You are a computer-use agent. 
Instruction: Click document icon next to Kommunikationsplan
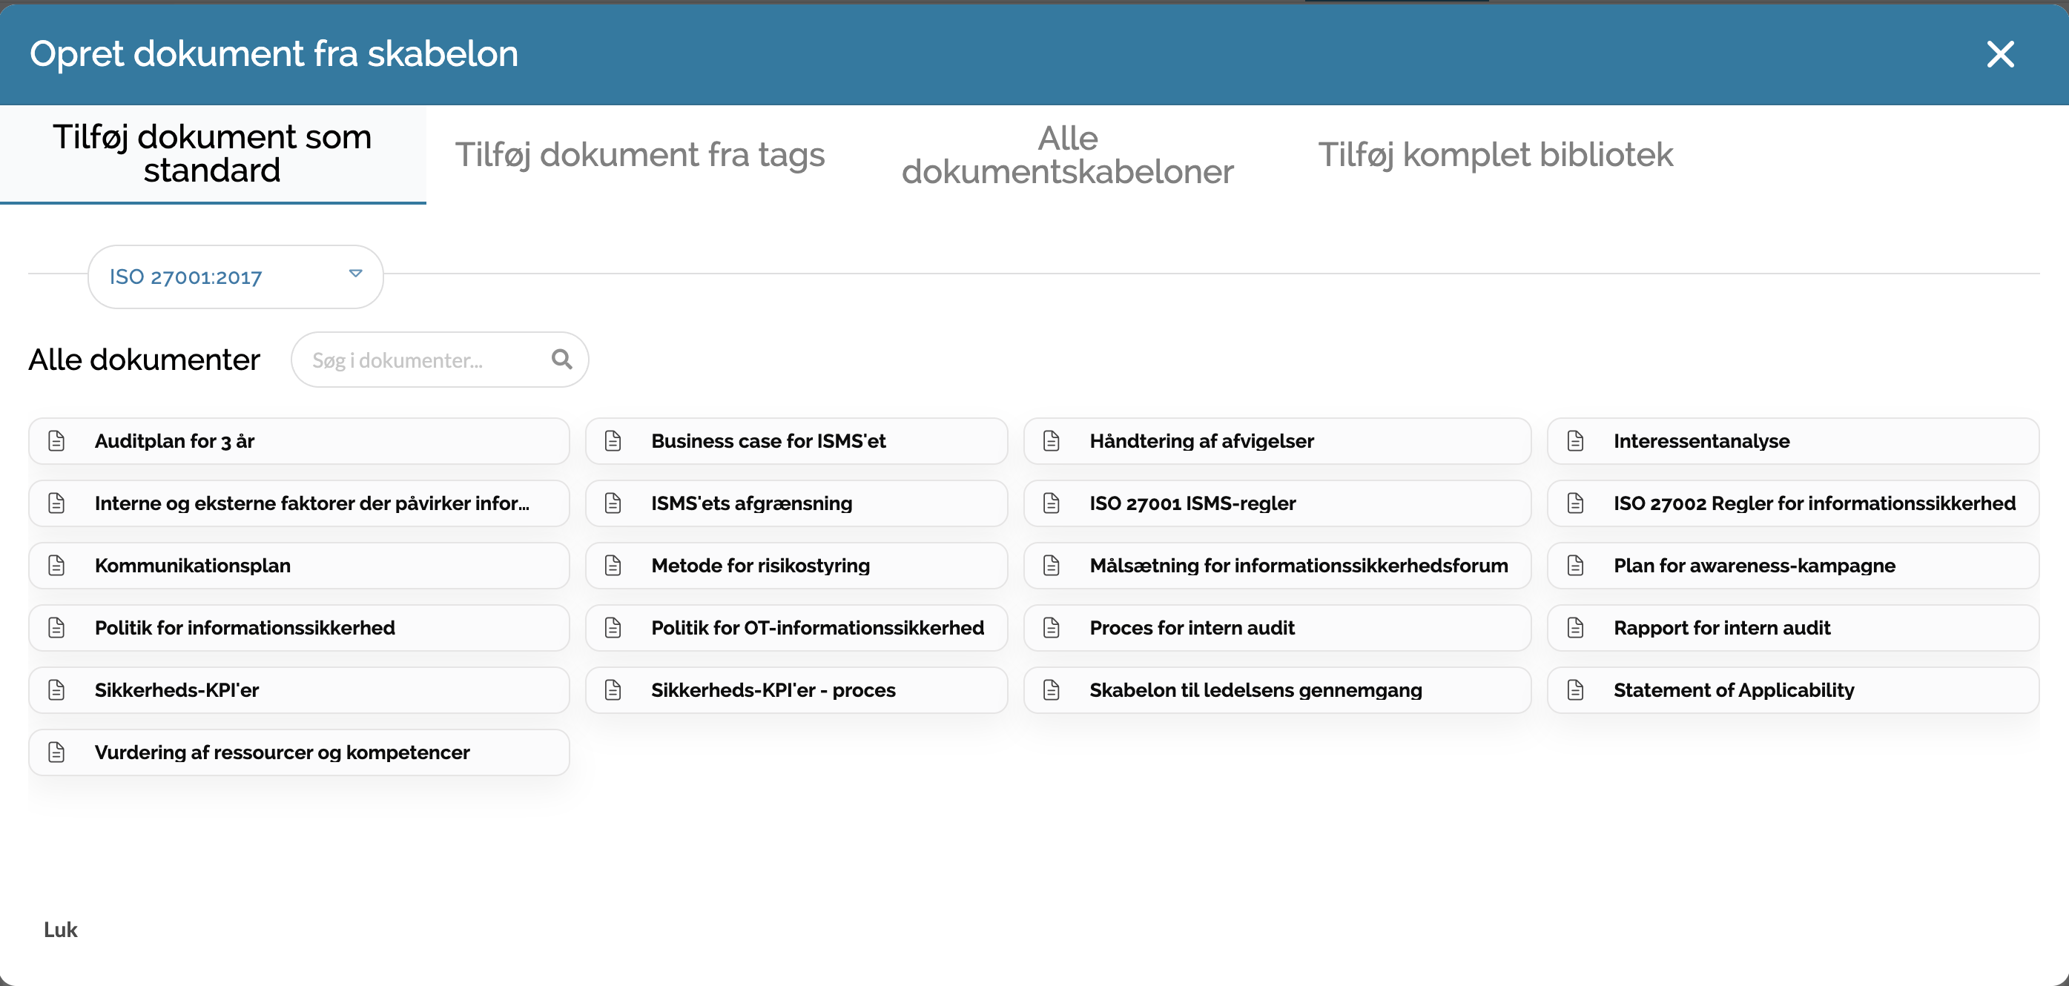(x=56, y=565)
